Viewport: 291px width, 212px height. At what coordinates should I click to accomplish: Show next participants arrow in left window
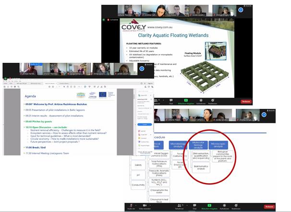142,69
